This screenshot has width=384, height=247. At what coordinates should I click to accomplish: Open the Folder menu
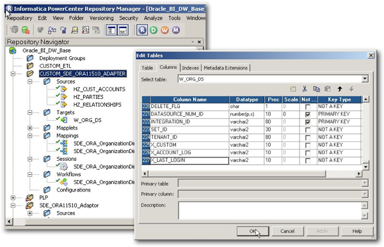[x=76, y=18]
